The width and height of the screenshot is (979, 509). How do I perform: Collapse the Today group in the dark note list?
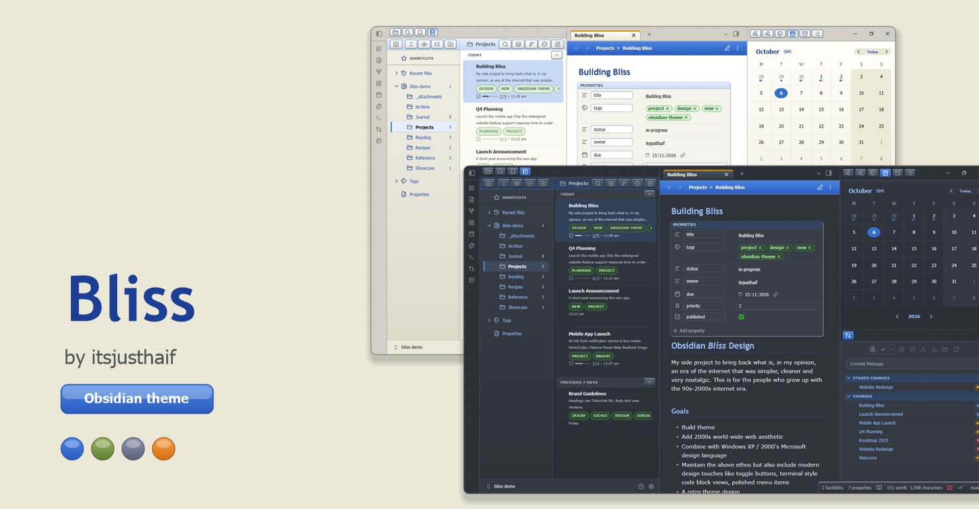click(x=649, y=194)
